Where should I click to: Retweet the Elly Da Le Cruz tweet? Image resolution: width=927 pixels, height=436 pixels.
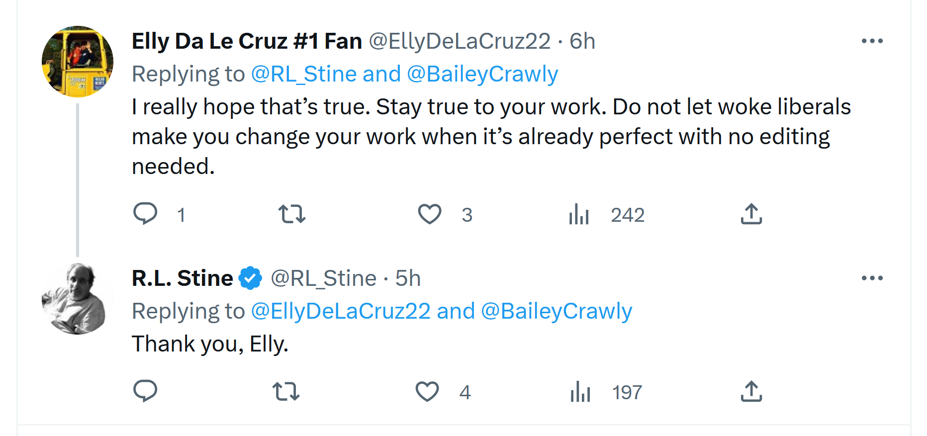pyautogui.click(x=291, y=214)
